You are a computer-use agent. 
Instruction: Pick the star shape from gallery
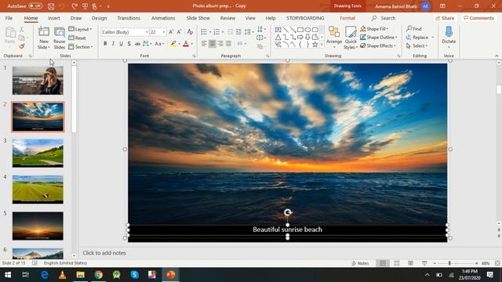pyautogui.click(x=315, y=45)
